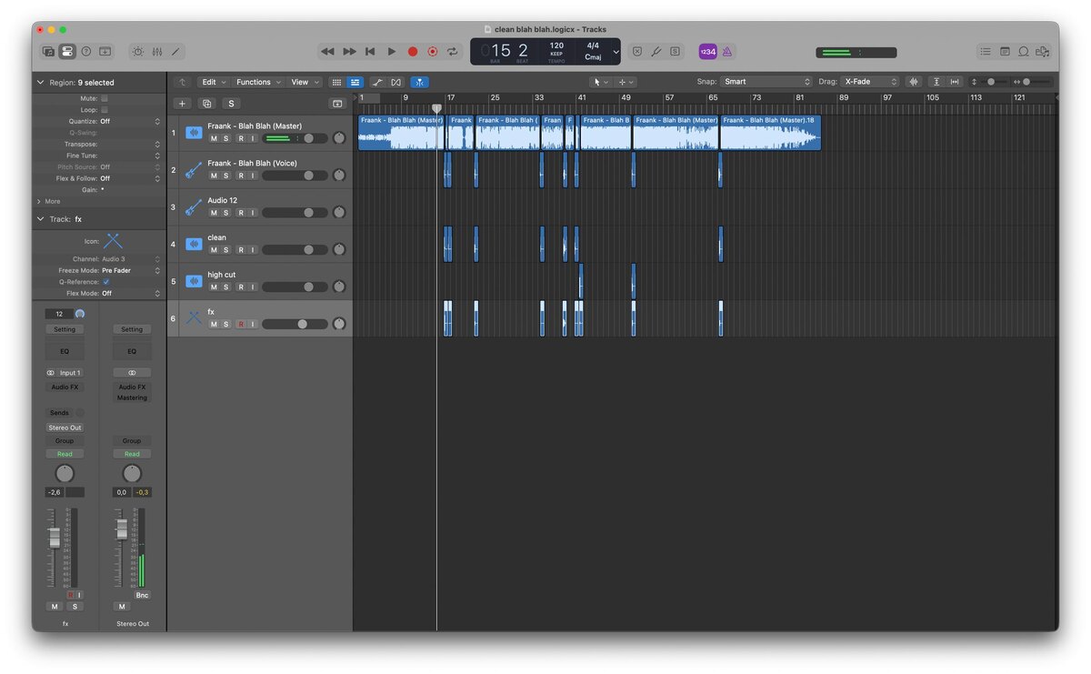The height and width of the screenshot is (674, 1091).
Task: Show the Toolbar download-tray button
Action: pos(105,52)
